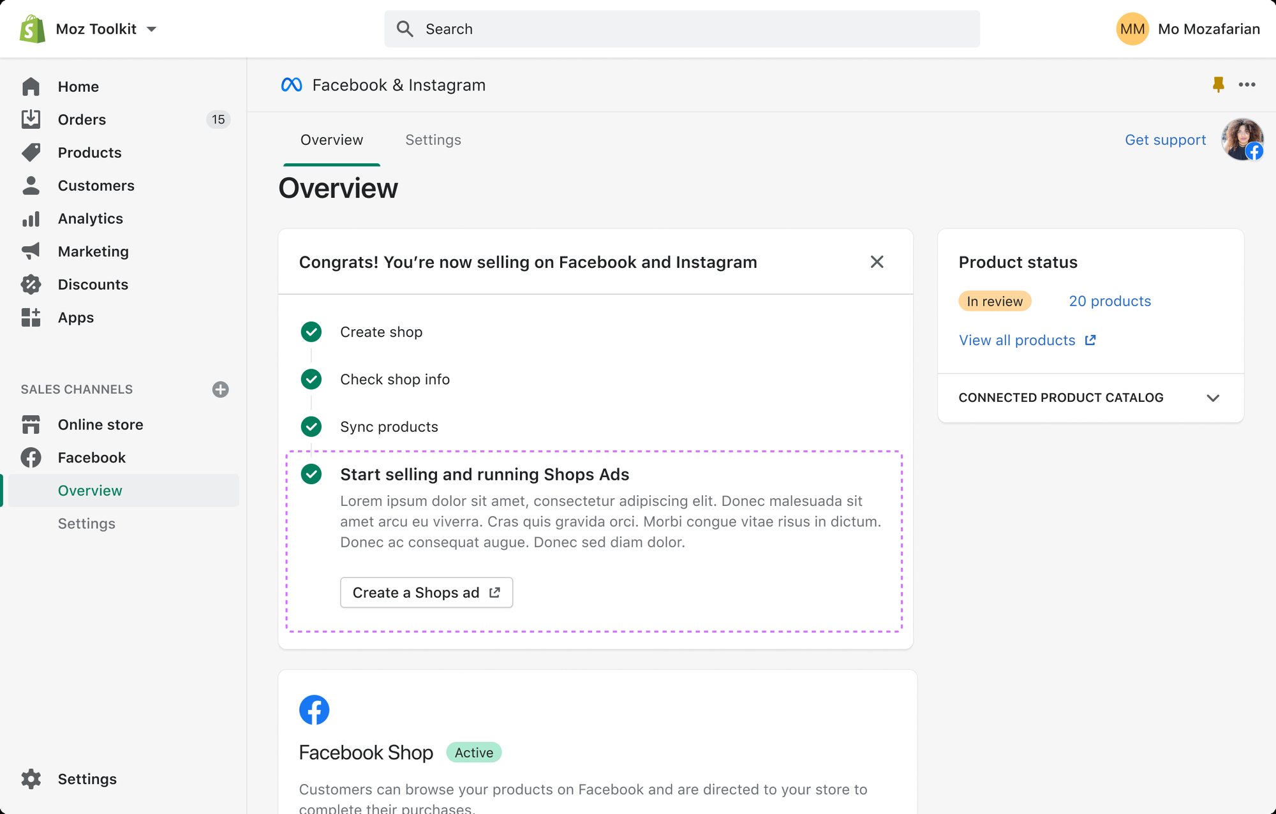This screenshot has width=1276, height=814.
Task: Click the Facebook logo in Facebook Shop card
Action: (x=314, y=710)
